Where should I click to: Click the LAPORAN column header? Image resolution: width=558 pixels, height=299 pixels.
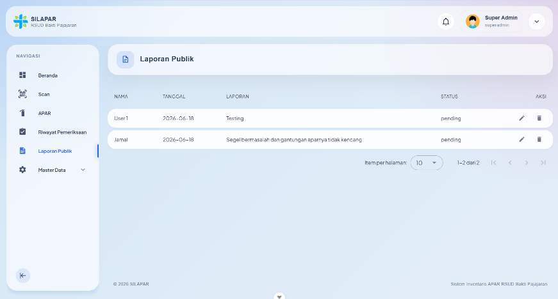pos(238,96)
